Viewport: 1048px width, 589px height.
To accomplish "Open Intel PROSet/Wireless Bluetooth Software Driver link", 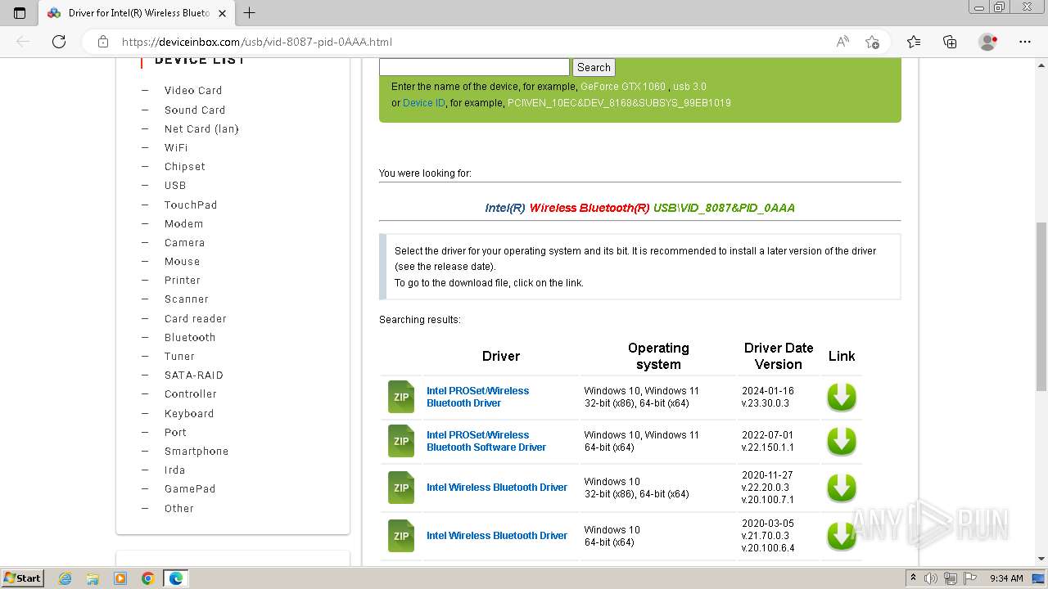I will tap(486, 441).
